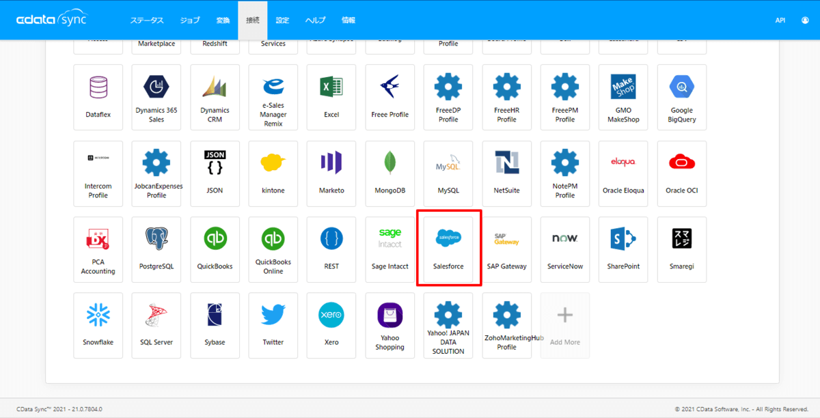Image resolution: width=820 pixels, height=418 pixels.
Task: Open the Freee Profile connector
Action: click(390, 97)
